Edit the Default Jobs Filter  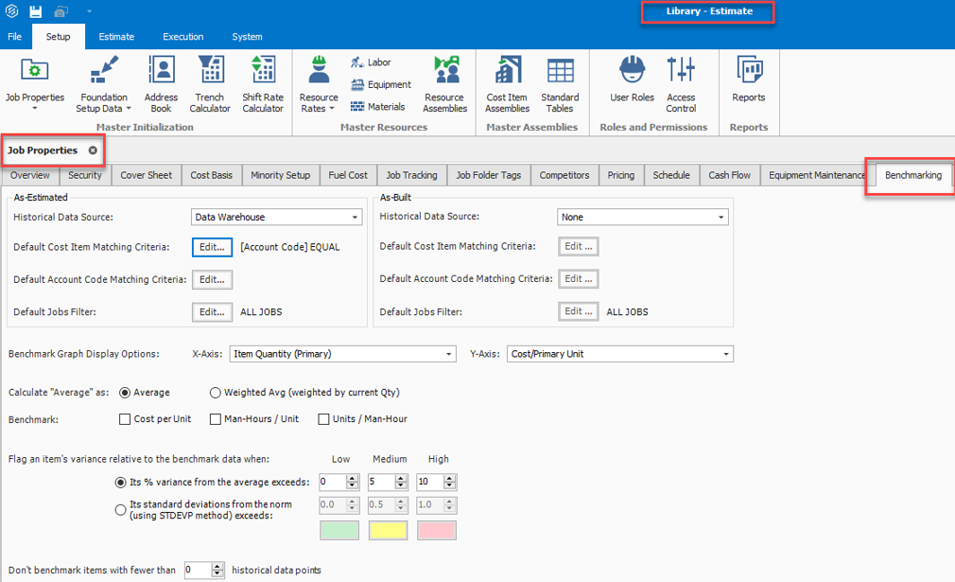212,311
